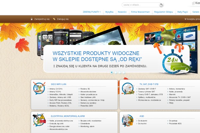Screen dimensions: 200x133
Task: Go to Mierniki
Action: click(x=172, y=94)
